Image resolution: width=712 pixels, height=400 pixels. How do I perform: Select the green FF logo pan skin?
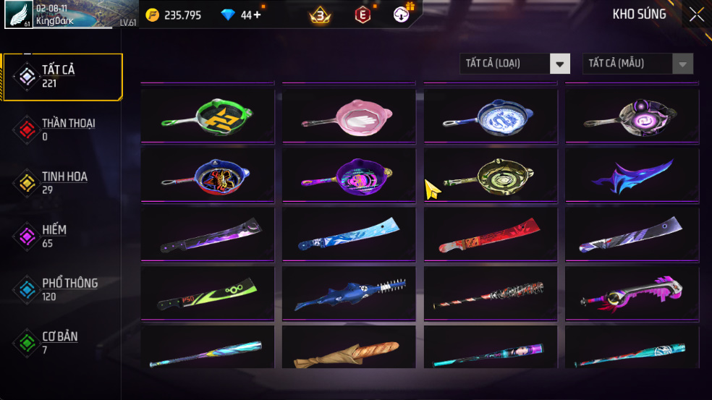click(x=208, y=116)
